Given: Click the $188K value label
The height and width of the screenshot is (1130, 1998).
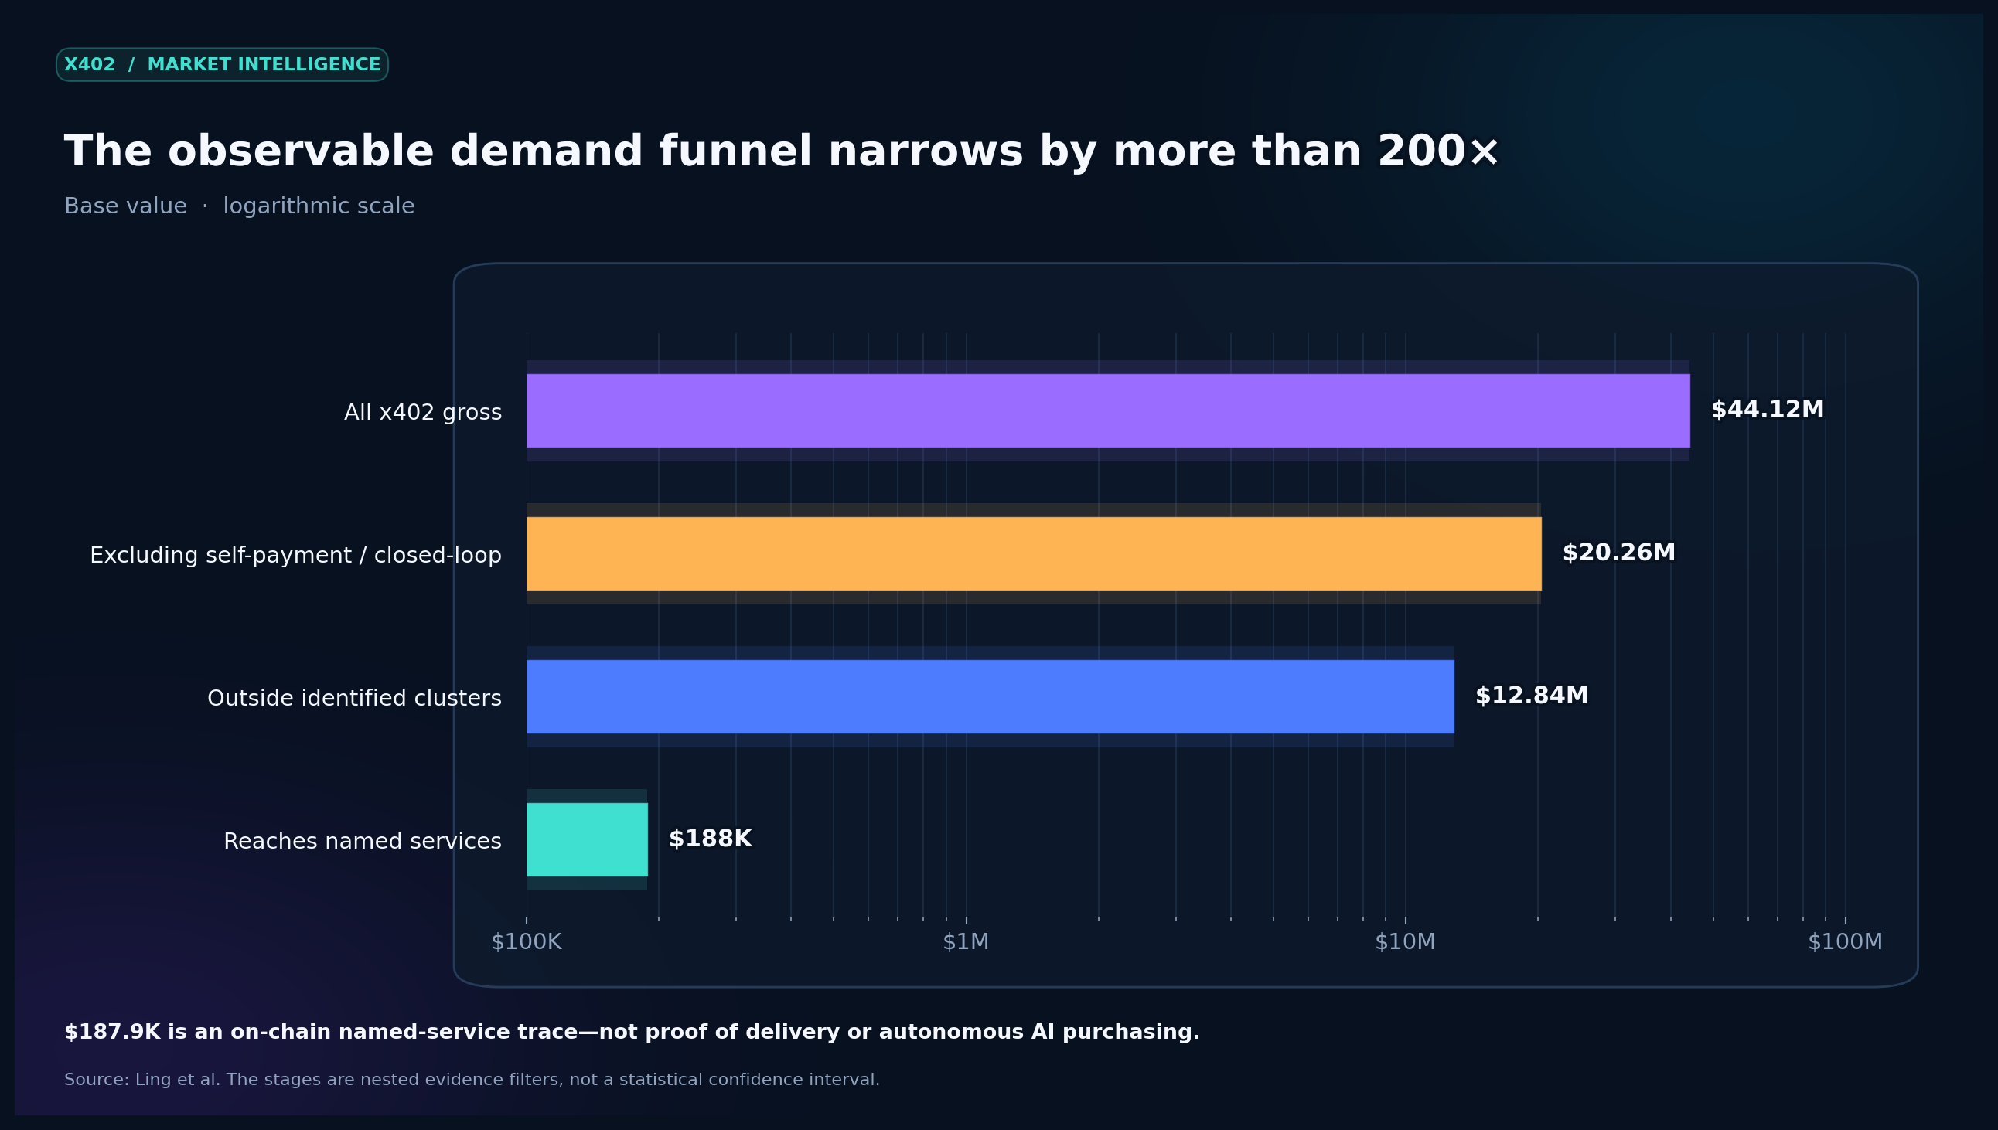Looking at the screenshot, I should coord(711,839).
